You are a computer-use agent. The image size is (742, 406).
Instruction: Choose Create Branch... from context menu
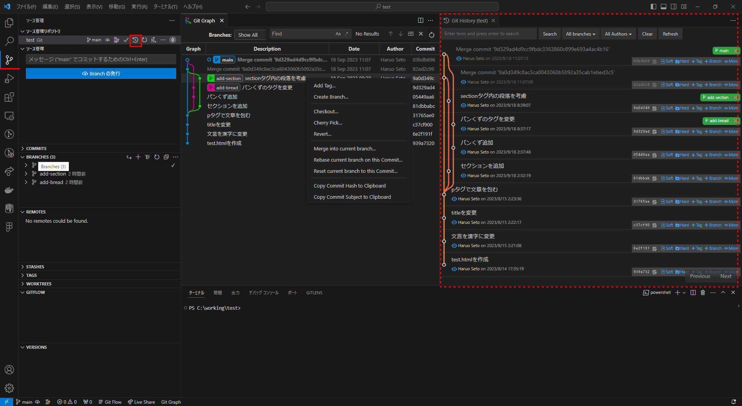(x=358, y=97)
